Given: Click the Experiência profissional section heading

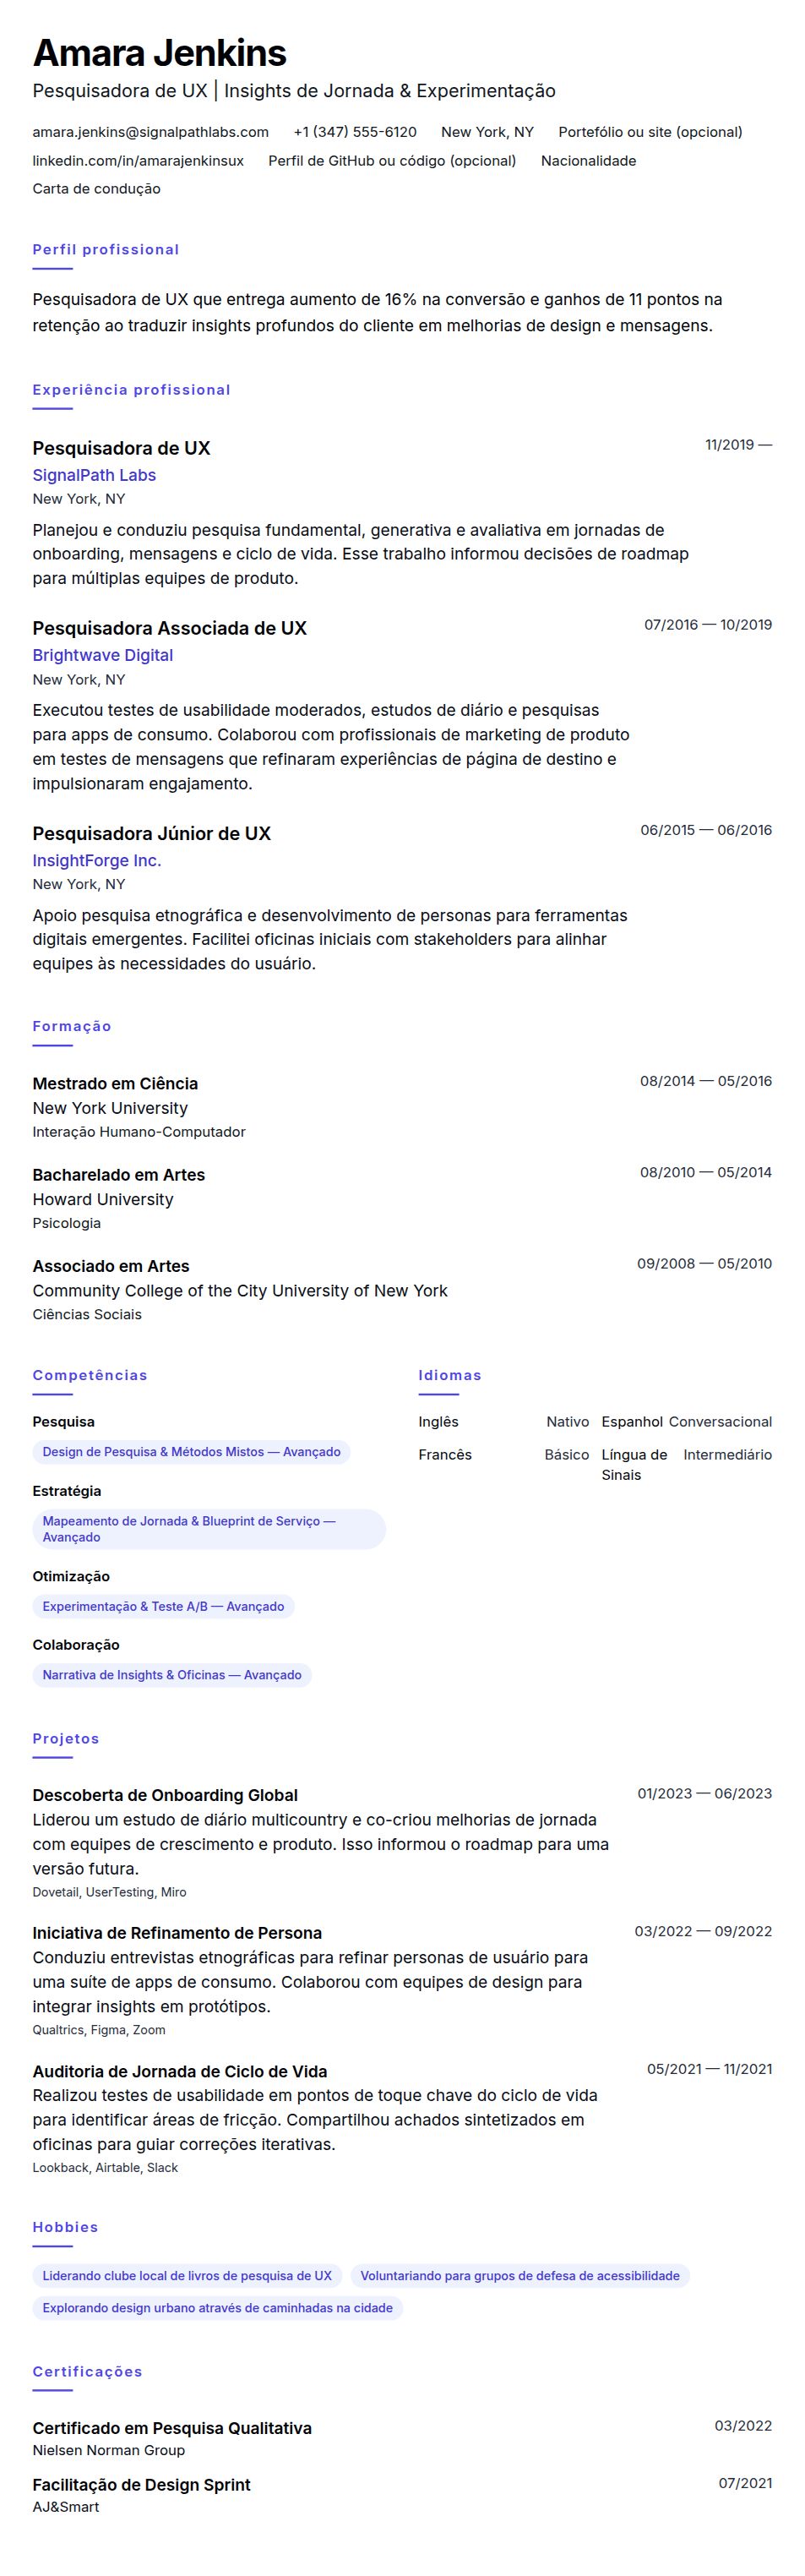Looking at the screenshot, I should (x=131, y=390).
